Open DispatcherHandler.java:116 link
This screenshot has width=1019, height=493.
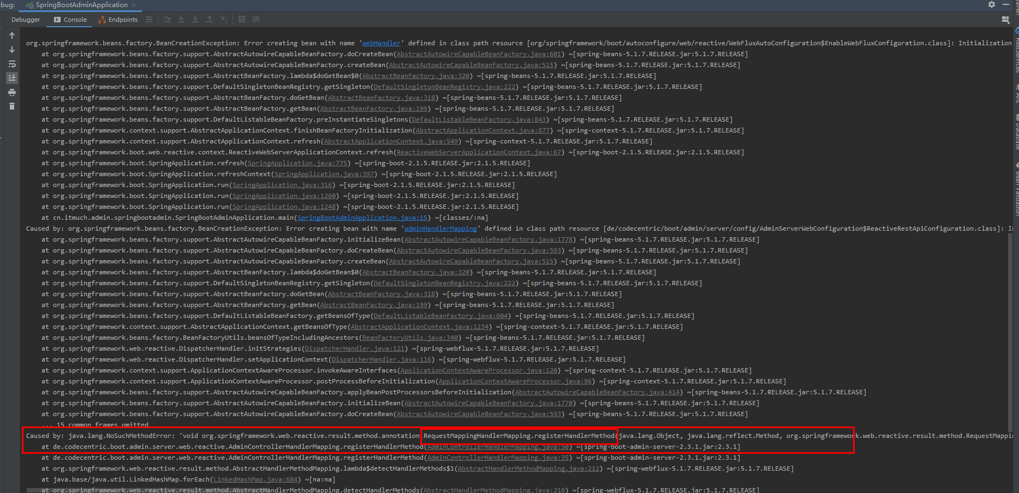[382, 359]
